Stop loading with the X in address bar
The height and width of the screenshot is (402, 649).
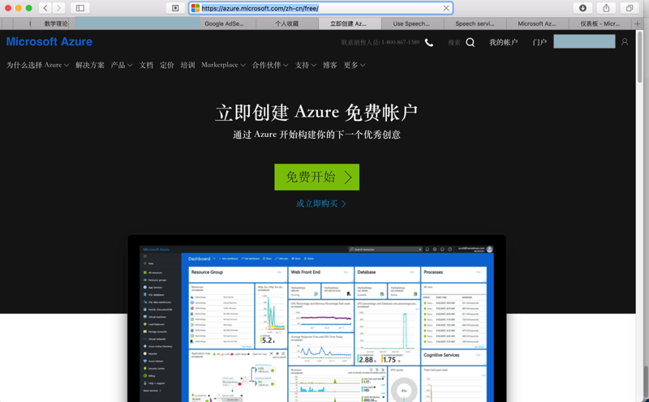coord(445,8)
